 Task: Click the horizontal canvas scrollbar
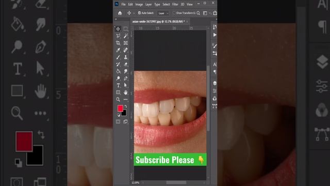coord(176,182)
